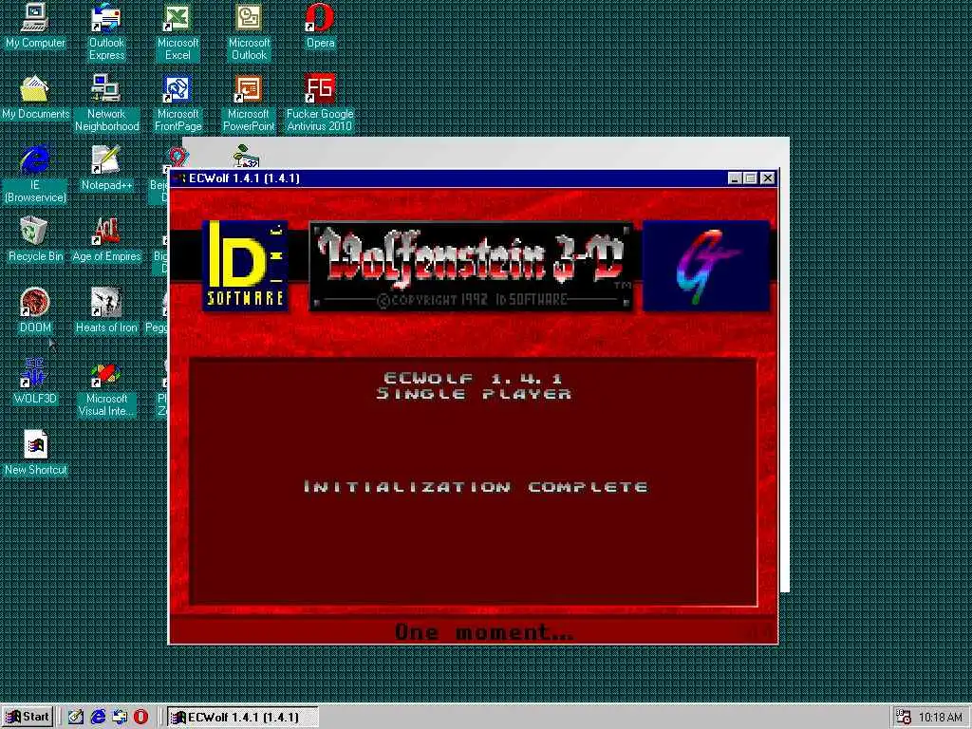972x729 pixels.
Task: Select the DOOM desktop shortcut
Action: pyautogui.click(x=35, y=310)
